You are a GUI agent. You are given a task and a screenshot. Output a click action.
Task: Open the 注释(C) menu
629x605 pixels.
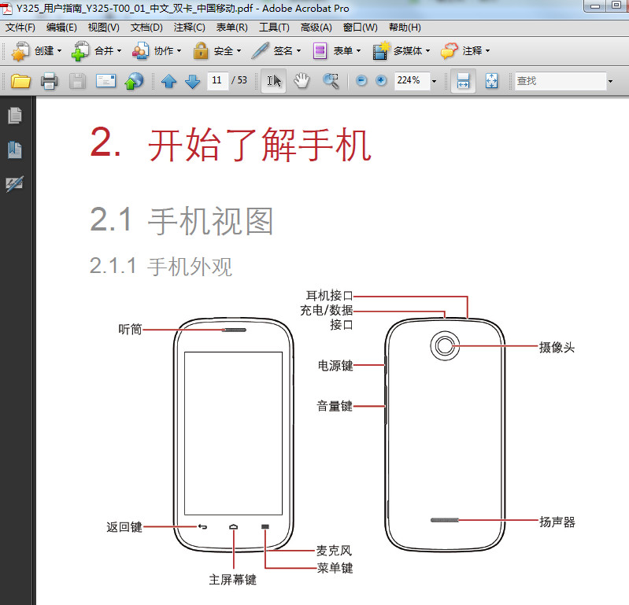(x=190, y=28)
